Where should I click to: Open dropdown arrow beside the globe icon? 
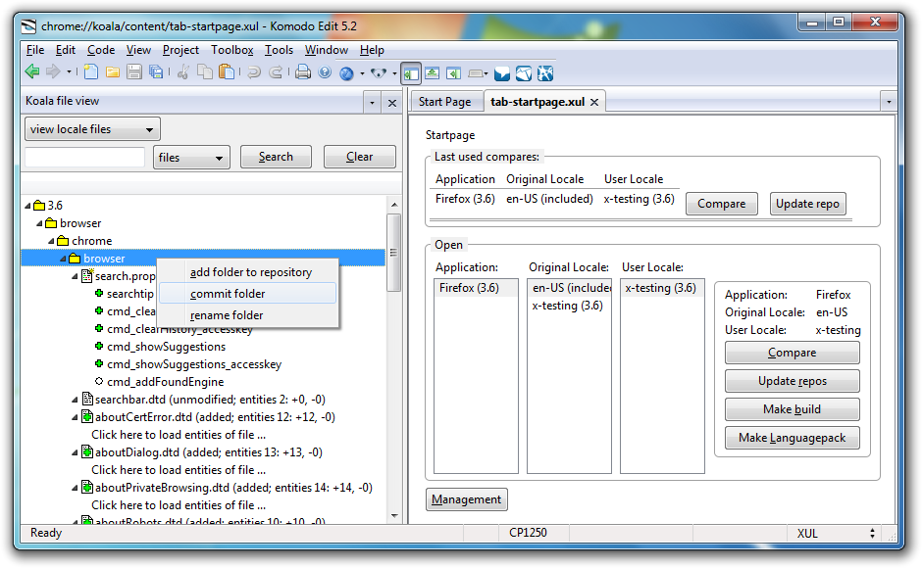coord(362,73)
